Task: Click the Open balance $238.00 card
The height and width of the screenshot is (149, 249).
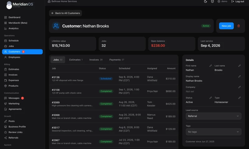Action: point(172,44)
